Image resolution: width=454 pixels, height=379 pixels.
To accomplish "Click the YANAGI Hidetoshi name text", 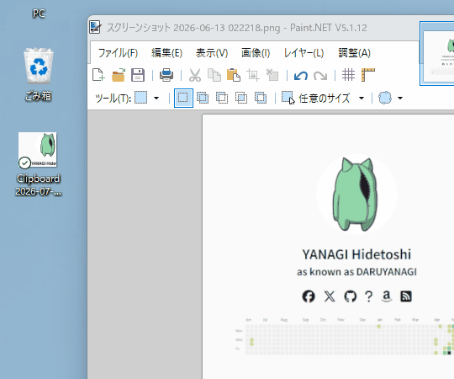I will 356,254.
